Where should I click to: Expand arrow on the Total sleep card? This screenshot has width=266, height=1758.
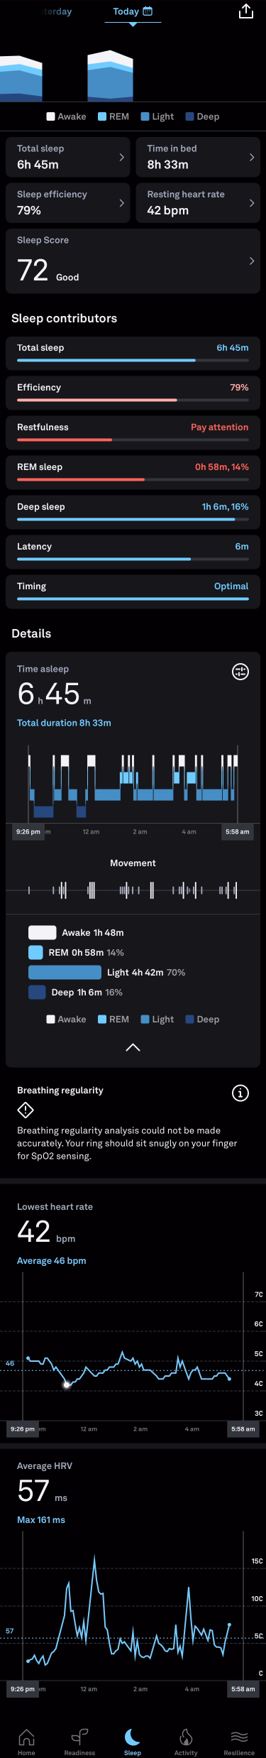(x=121, y=157)
